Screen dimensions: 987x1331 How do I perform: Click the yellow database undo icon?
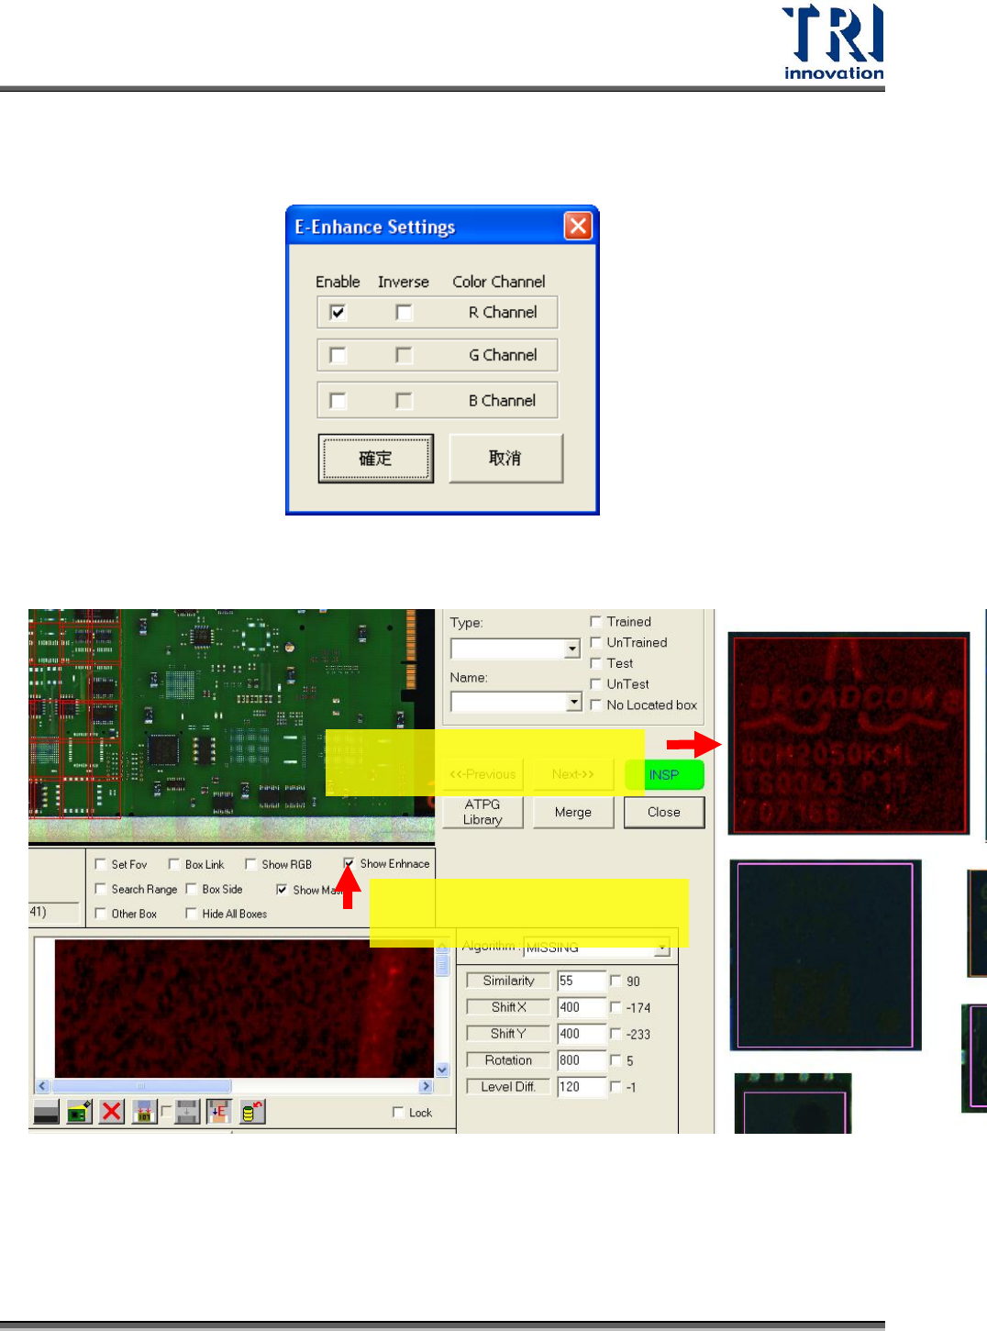tap(252, 1113)
